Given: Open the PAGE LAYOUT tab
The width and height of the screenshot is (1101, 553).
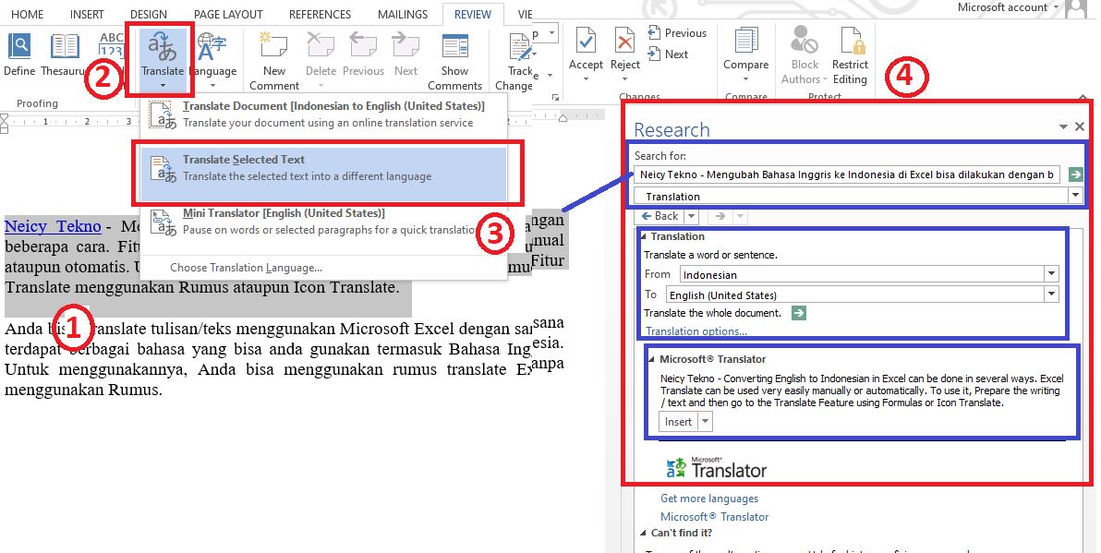Looking at the screenshot, I should click(228, 14).
